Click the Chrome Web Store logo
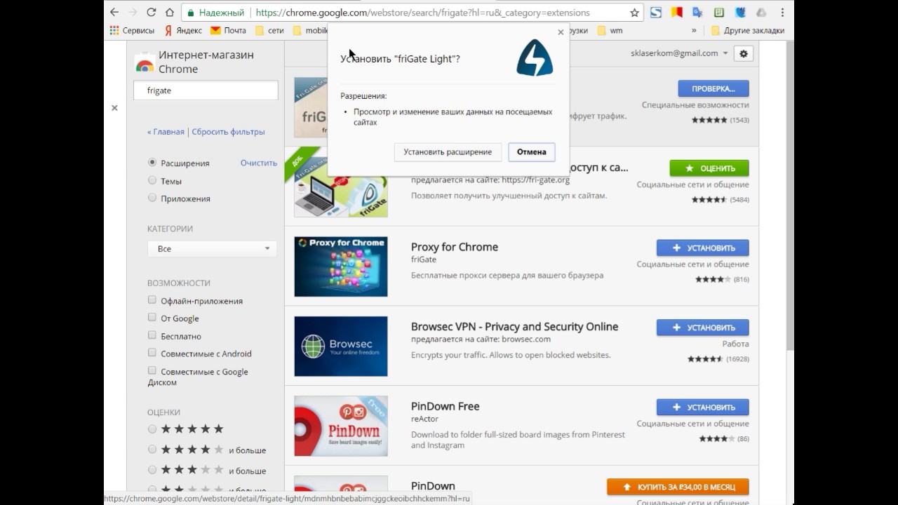 tap(145, 62)
